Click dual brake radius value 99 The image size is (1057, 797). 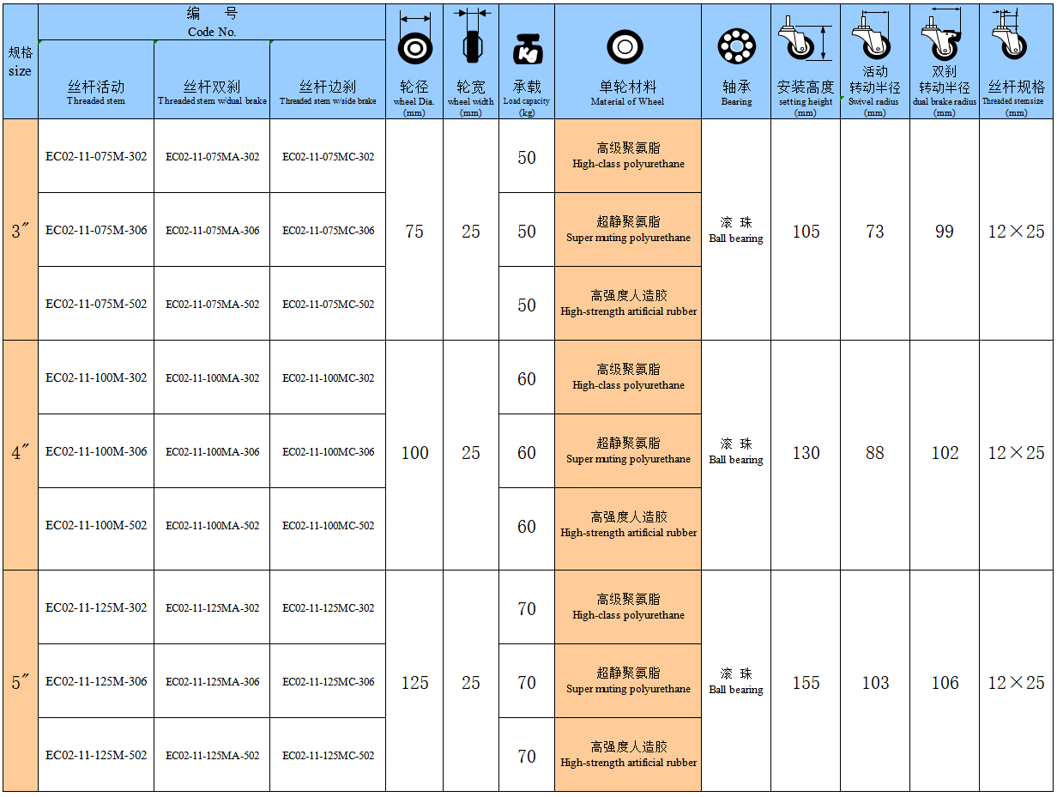tap(945, 232)
